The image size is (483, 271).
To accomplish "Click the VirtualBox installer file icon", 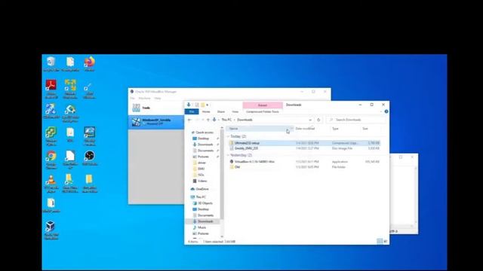I will click(232, 162).
